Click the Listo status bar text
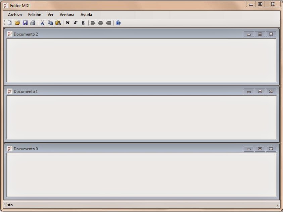The image size is (283, 212). tap(8, 205)
